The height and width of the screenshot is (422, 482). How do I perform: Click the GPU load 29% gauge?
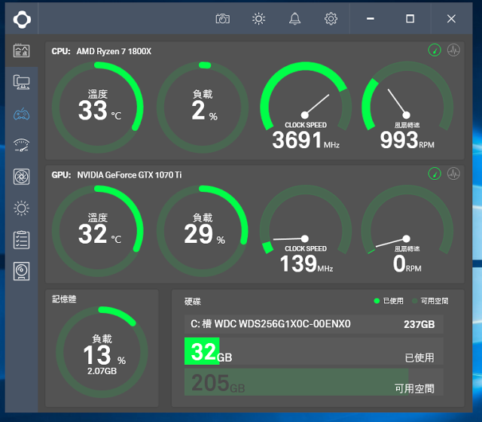tap(203, 231)
